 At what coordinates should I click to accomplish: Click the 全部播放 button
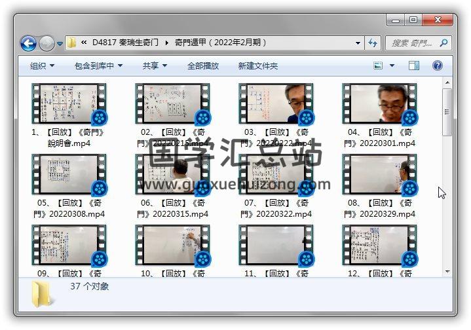[x=203, y=65]
